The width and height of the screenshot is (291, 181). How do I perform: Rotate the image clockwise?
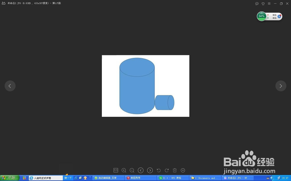tap(167, 170)
